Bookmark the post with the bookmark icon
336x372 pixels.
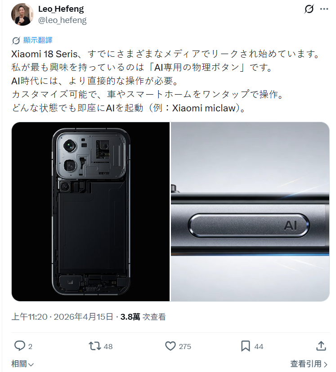[246, 346]
